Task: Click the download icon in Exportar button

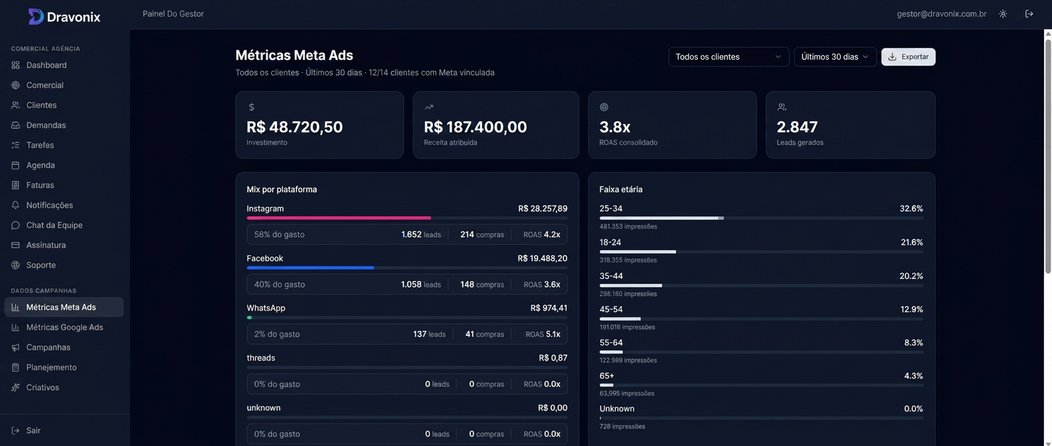Action: point(893,57)
